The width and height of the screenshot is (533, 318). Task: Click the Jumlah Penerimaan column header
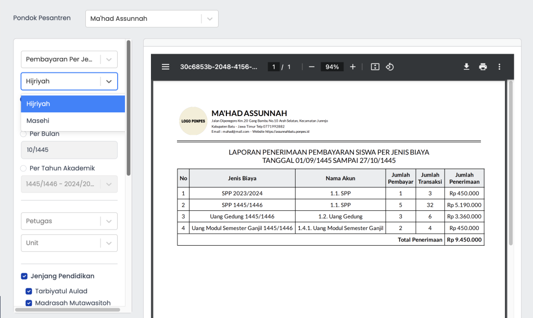point(464,179)
